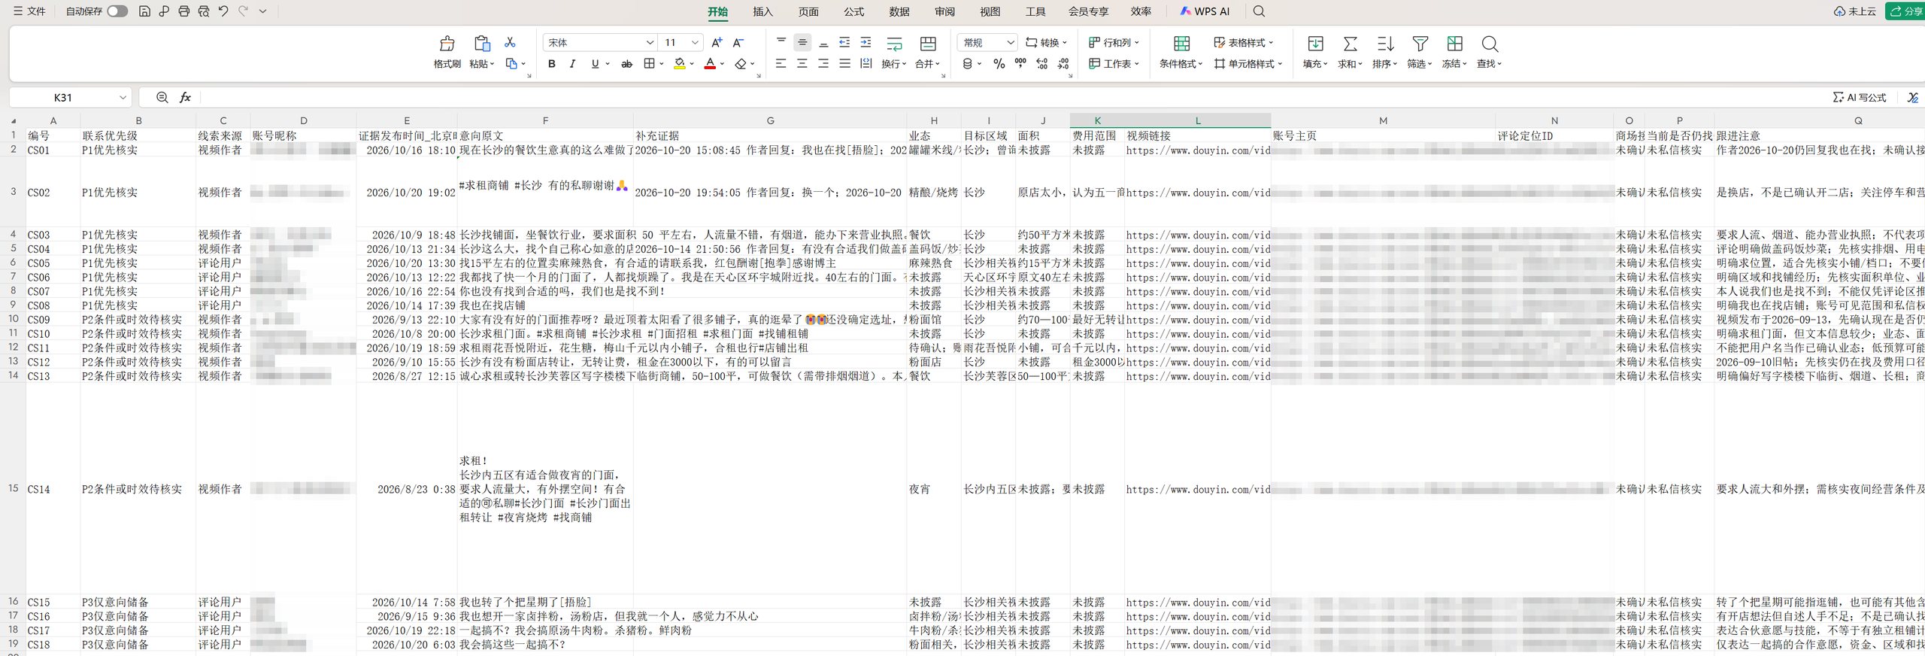The width and height of the screenshot is (1925, 656).
Task: Click the increase indent icon
Action: pyautogui.click(x=865, y=42)
